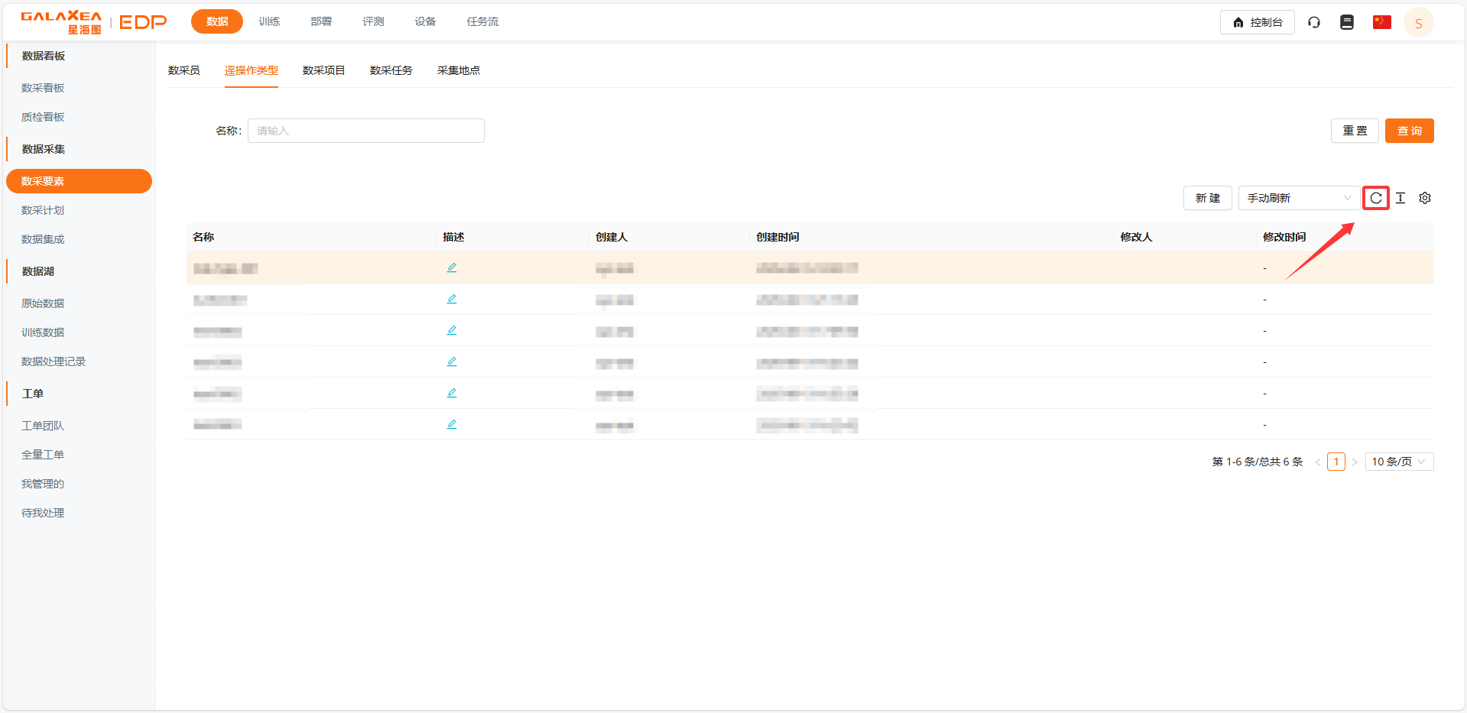The image size is (1467, 713).
Task: Select 数采计划 in the sidebar
Action: click(x=43, y=210)
